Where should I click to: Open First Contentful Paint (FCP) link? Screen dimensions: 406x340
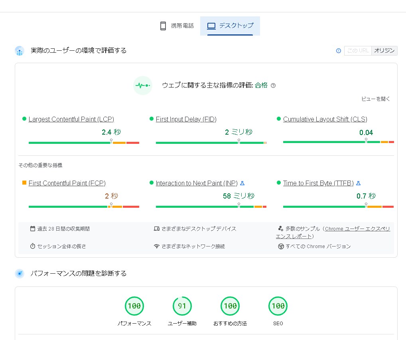coord(67,183)
